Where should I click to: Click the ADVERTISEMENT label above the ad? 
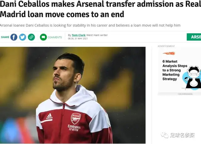[x=166, y=46]
